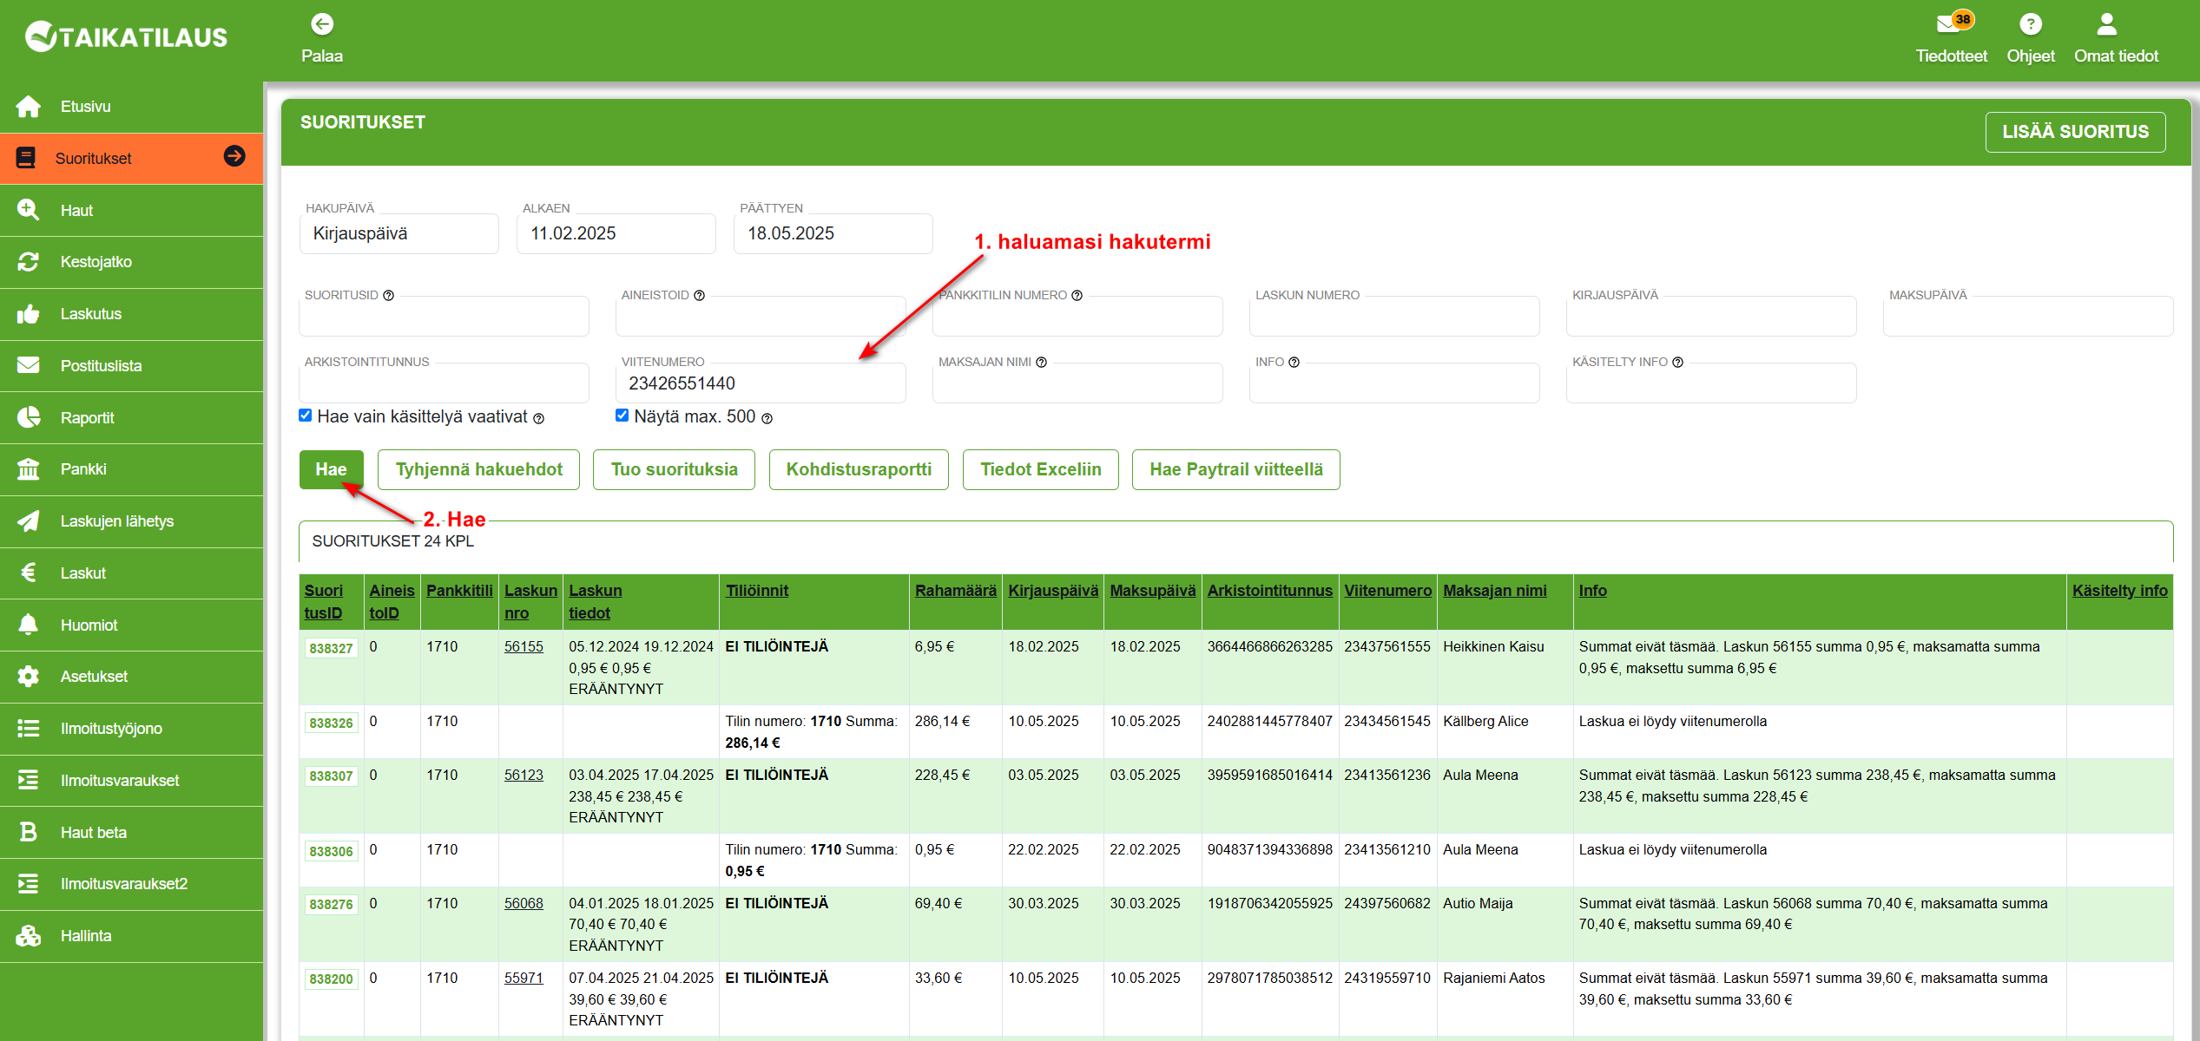This screenshot has height=1041, width=2200.
Task: Click help icon next to Käsitelty info label
Action: pos(1678,363)
